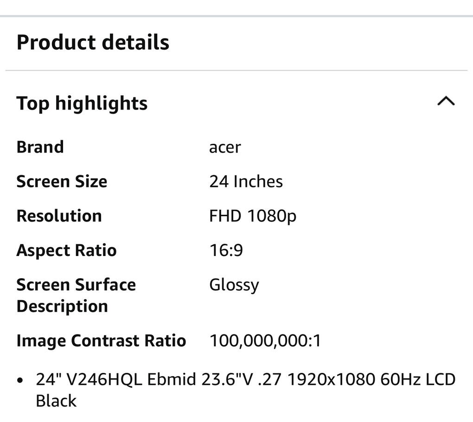The width and height of the screenshot is (473, 422).
Task: Collapse the Top highlights chevron arrow
Action: point(446,102)
